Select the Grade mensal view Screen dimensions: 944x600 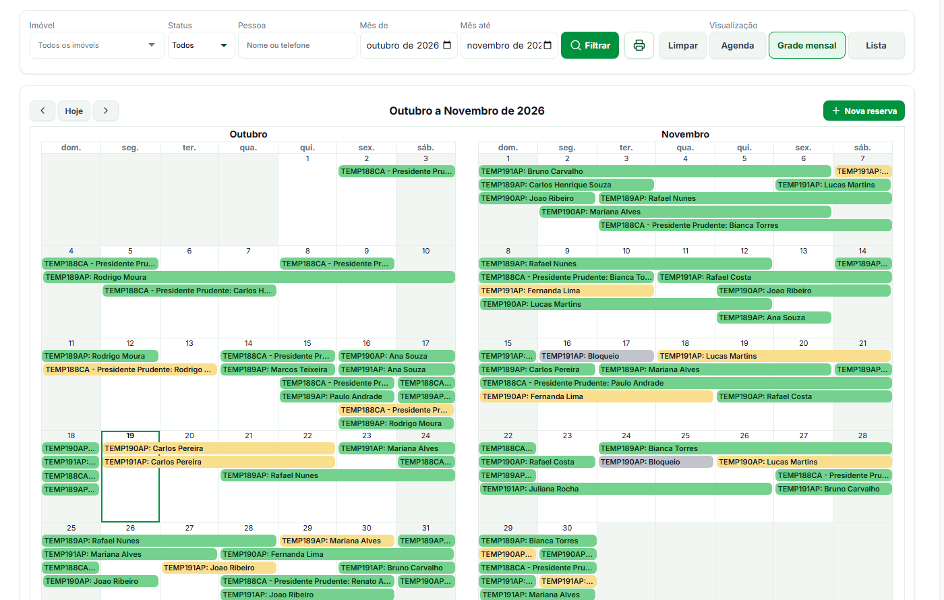tap(806, 45)
